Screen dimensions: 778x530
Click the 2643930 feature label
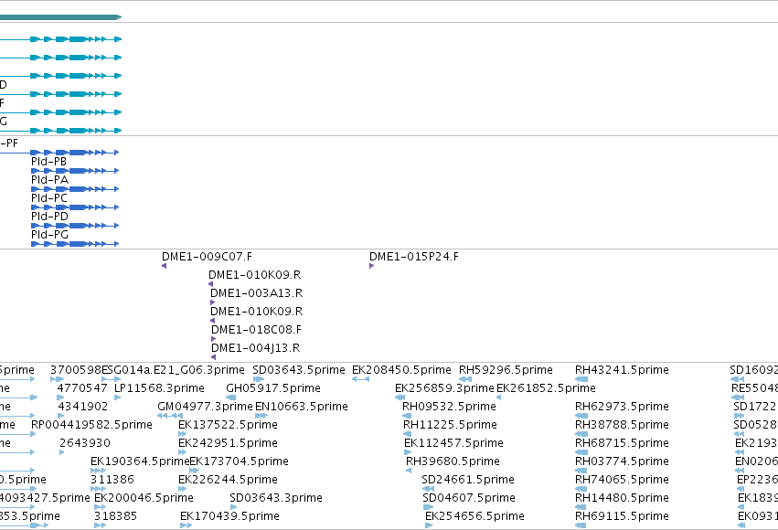[85, 443]
